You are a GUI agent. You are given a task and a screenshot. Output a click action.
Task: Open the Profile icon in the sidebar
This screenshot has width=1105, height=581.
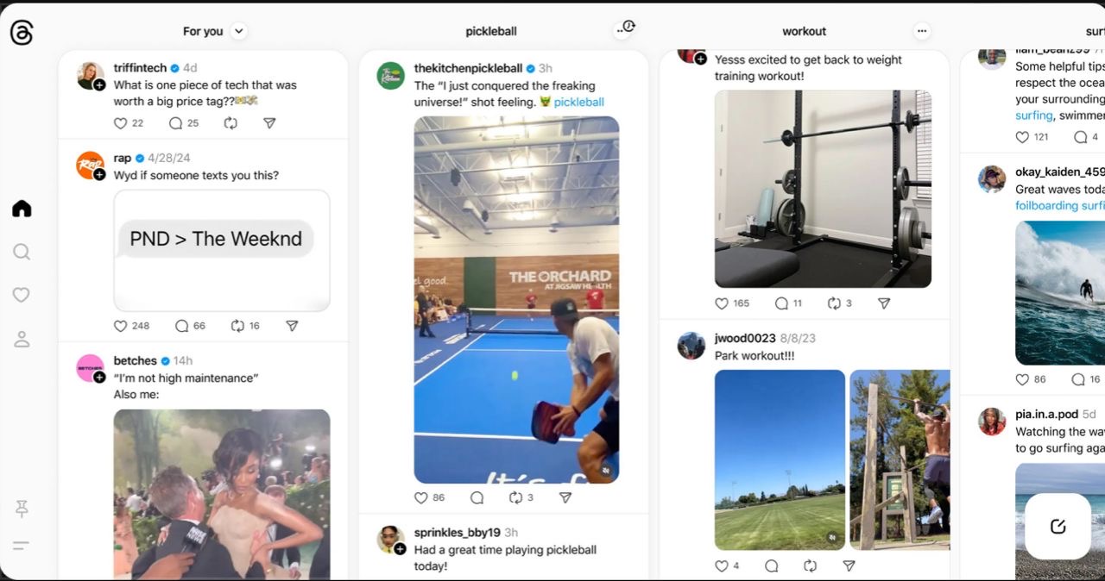(22, 339)
